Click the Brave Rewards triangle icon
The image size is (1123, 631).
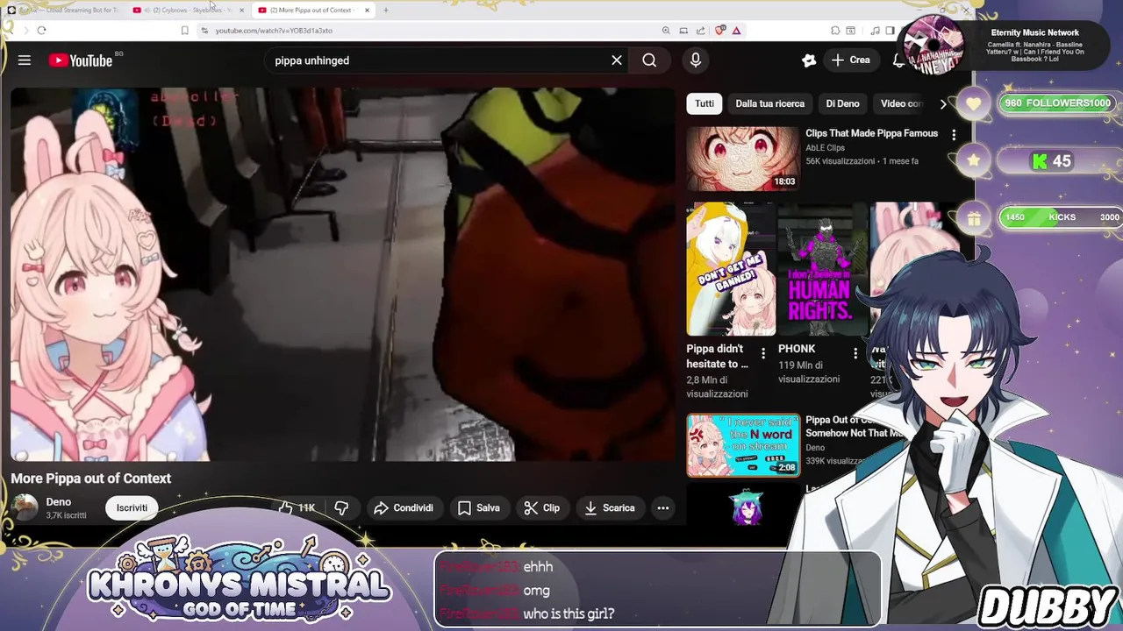click(x=737, y=31)
